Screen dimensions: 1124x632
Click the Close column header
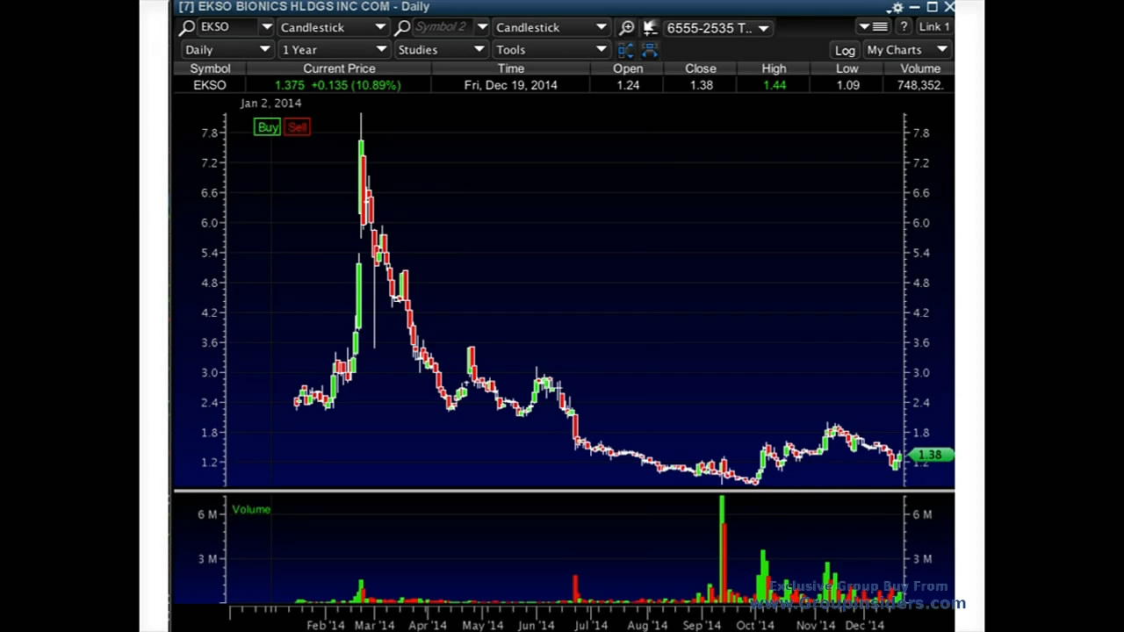(x=701, y=68)
